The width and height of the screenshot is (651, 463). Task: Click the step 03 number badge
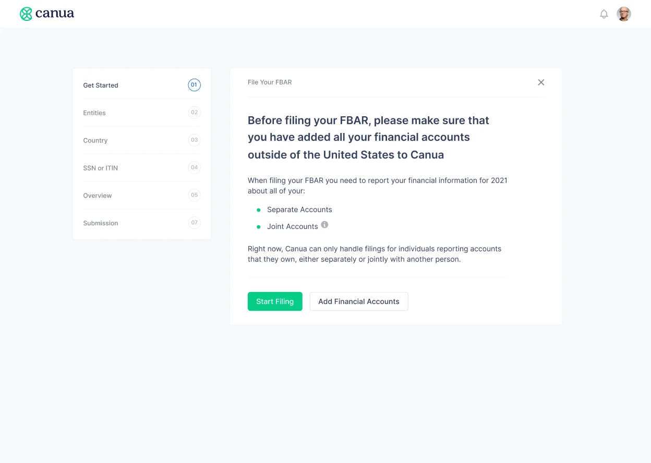click(x=194, y=140)
